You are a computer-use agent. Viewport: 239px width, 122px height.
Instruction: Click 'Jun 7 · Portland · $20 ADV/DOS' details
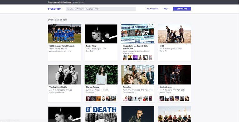[172, 90]
